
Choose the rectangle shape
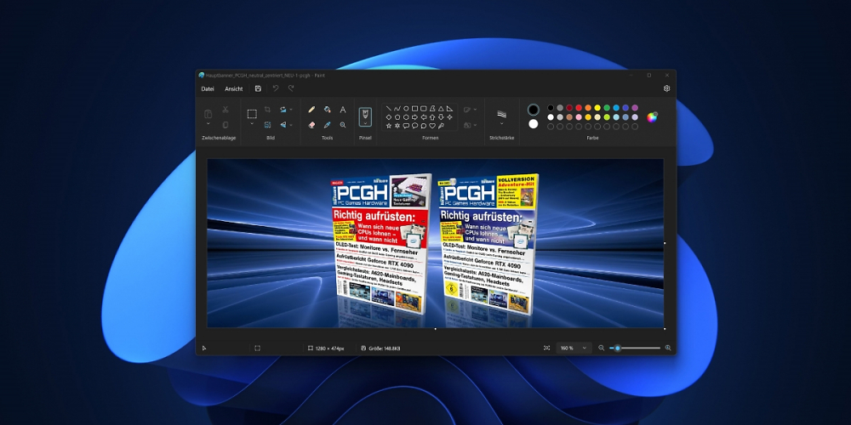tap(414, 109)
